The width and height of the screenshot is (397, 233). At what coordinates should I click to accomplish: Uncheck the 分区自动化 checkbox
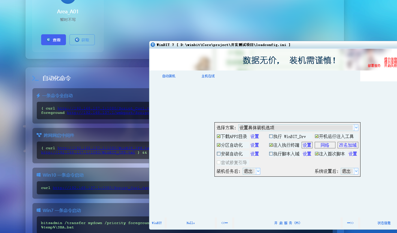[219, 145]
